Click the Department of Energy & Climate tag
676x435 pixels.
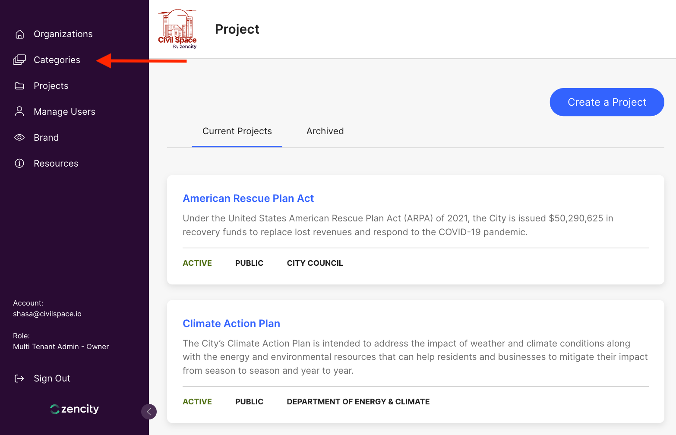click(358, 402)
